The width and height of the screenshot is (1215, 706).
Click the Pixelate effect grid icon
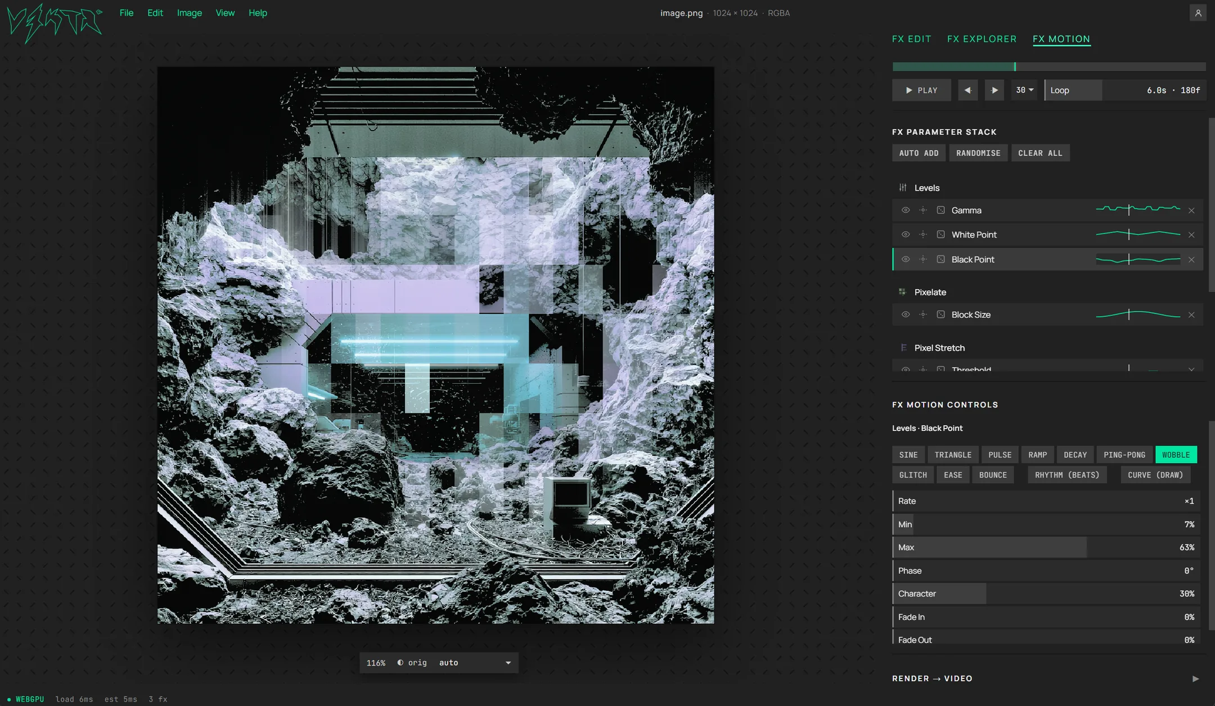pyautogui.click(x=903, y=292)
